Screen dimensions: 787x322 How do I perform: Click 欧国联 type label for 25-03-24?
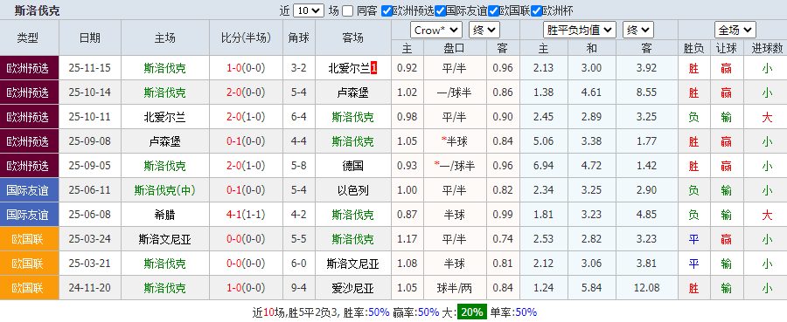pos(28,239)
